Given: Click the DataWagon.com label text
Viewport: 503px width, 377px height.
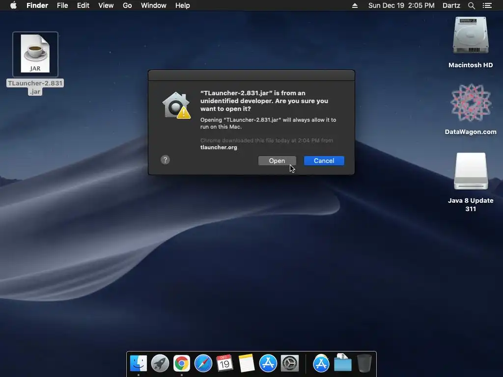Looking at the screenshot, I should tap(471, 132).
